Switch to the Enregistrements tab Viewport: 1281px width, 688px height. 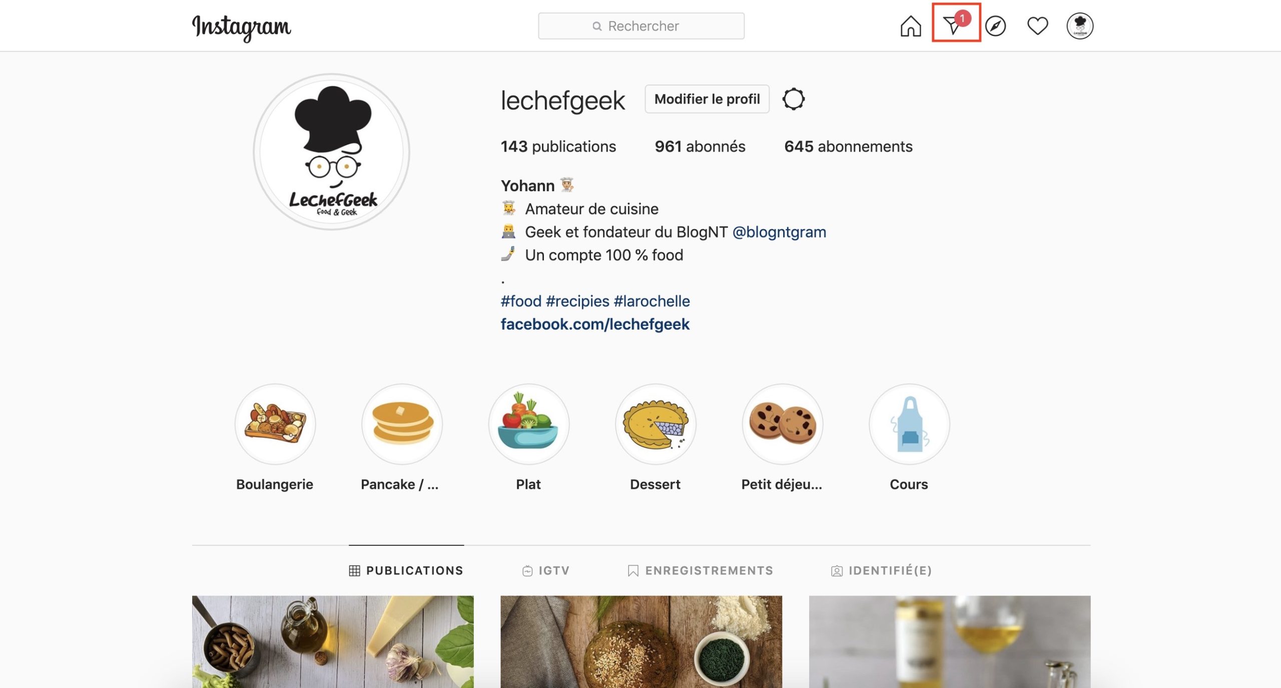click(x=701, y=570)
